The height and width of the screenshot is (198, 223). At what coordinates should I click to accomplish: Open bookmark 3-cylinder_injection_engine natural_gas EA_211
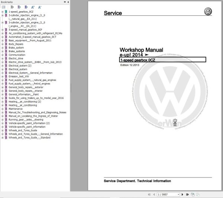click(27, 17)
